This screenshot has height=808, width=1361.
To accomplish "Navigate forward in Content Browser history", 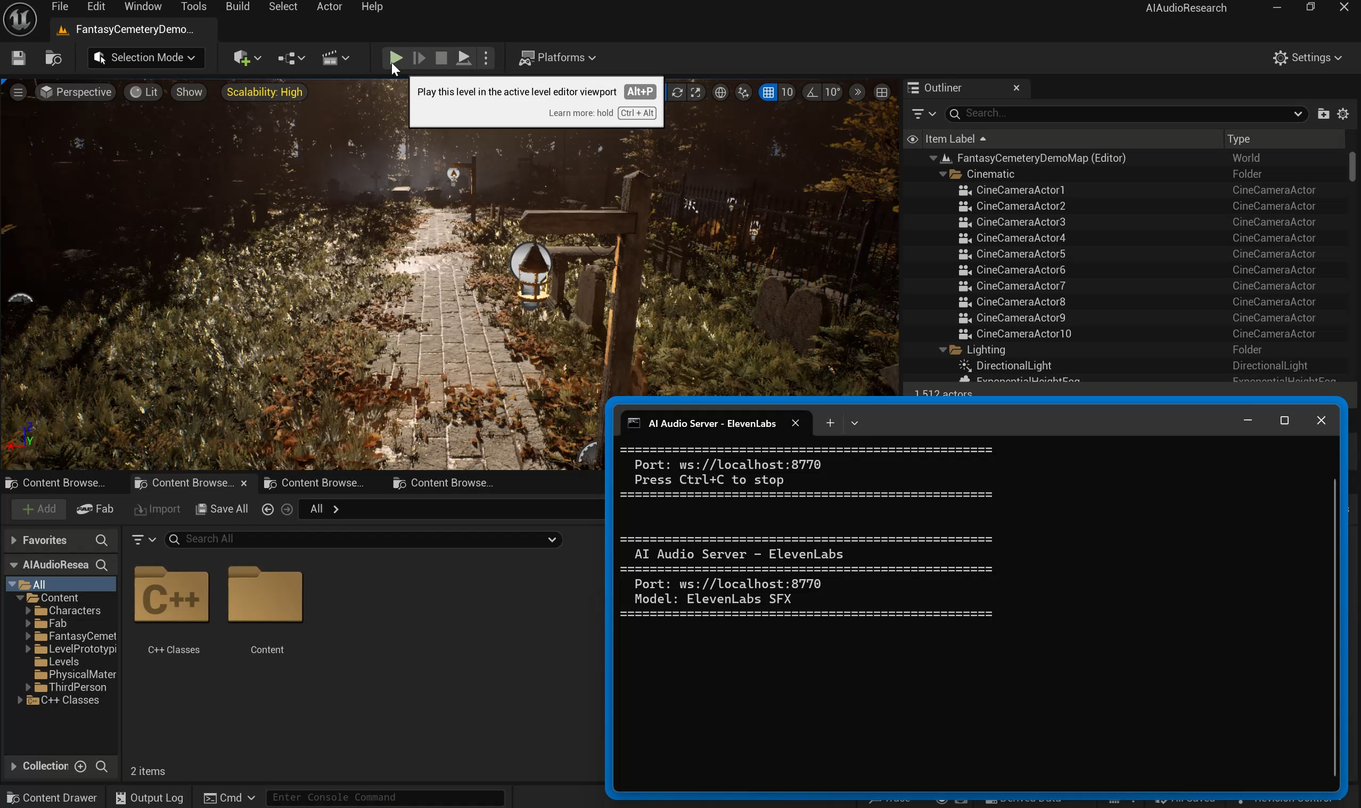I will [287, 509].
